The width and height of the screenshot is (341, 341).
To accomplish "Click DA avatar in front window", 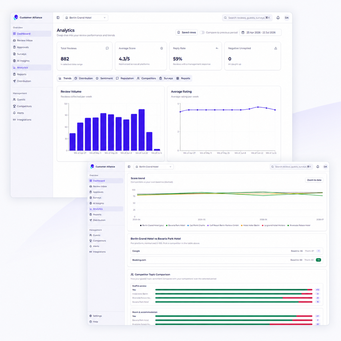I will coord(325,167).
